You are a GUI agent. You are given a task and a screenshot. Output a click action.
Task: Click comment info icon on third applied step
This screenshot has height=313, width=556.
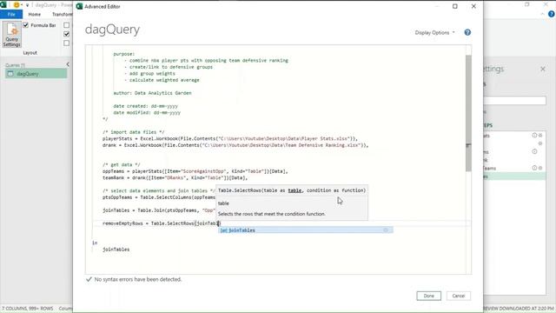(534, 151)
